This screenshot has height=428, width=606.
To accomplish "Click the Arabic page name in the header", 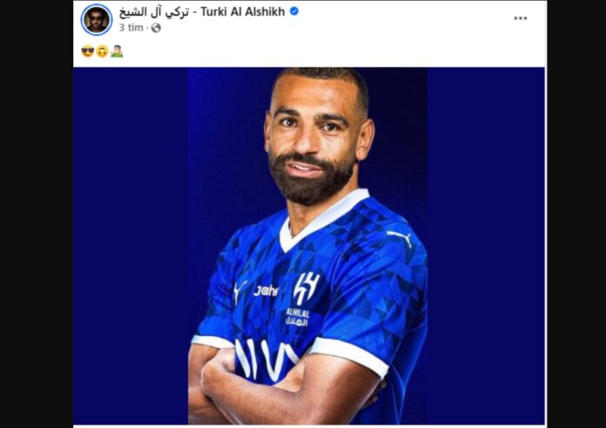I will 154,12.
